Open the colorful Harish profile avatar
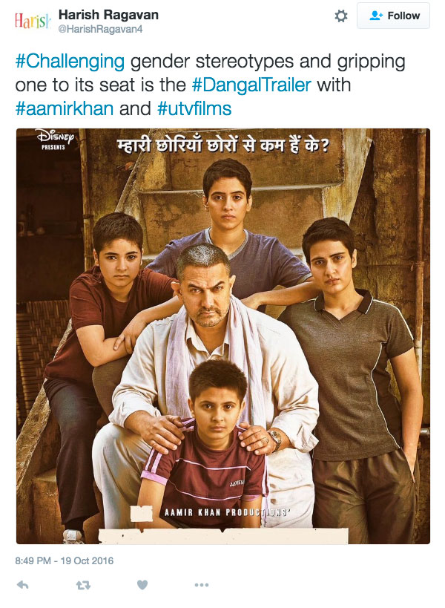Image resolution: width=445 pixels, height=608 pixels. (x=33, y=21)
